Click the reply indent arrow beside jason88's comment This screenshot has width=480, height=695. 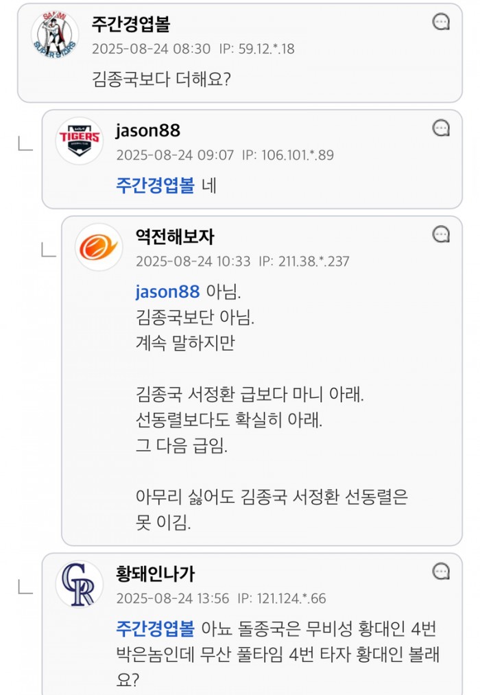[x=25, y=143]
